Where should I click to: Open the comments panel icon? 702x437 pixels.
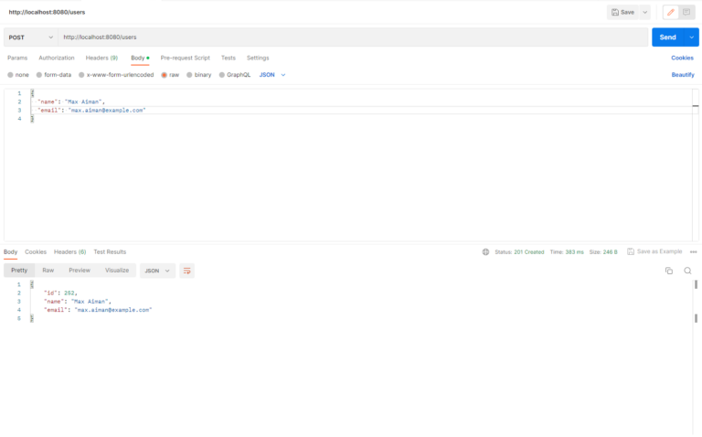pos(686,12)
